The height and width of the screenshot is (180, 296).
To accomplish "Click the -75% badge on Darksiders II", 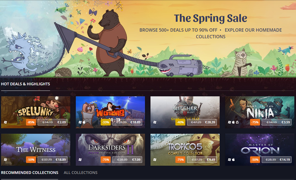I will click(x=106, y=160).
